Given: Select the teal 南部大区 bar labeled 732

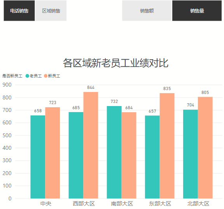Looking at the screenshot, I should pos(114,152).
